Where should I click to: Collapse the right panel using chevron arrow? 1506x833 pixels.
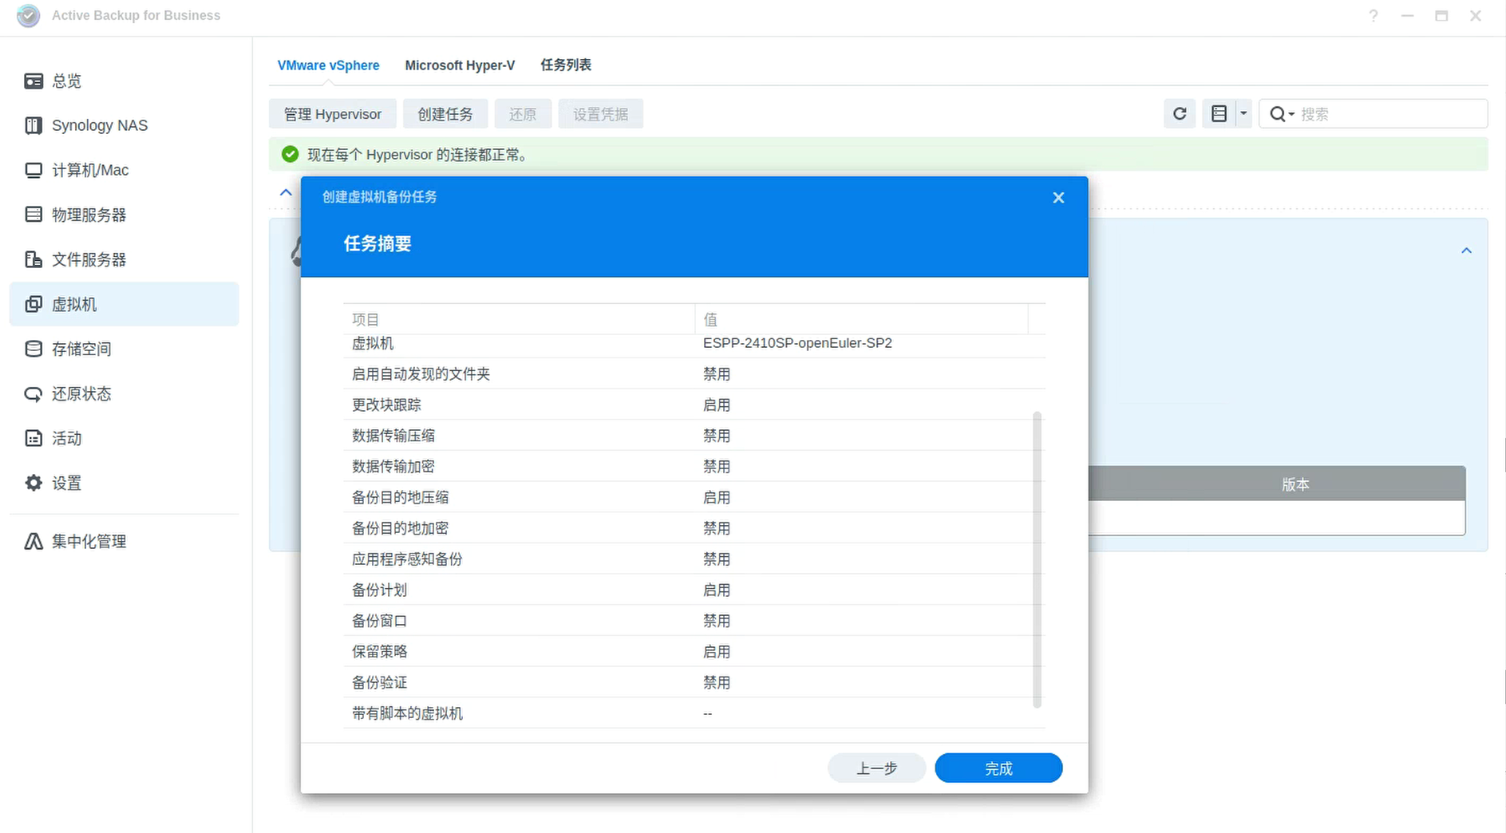pos(1466,250)
